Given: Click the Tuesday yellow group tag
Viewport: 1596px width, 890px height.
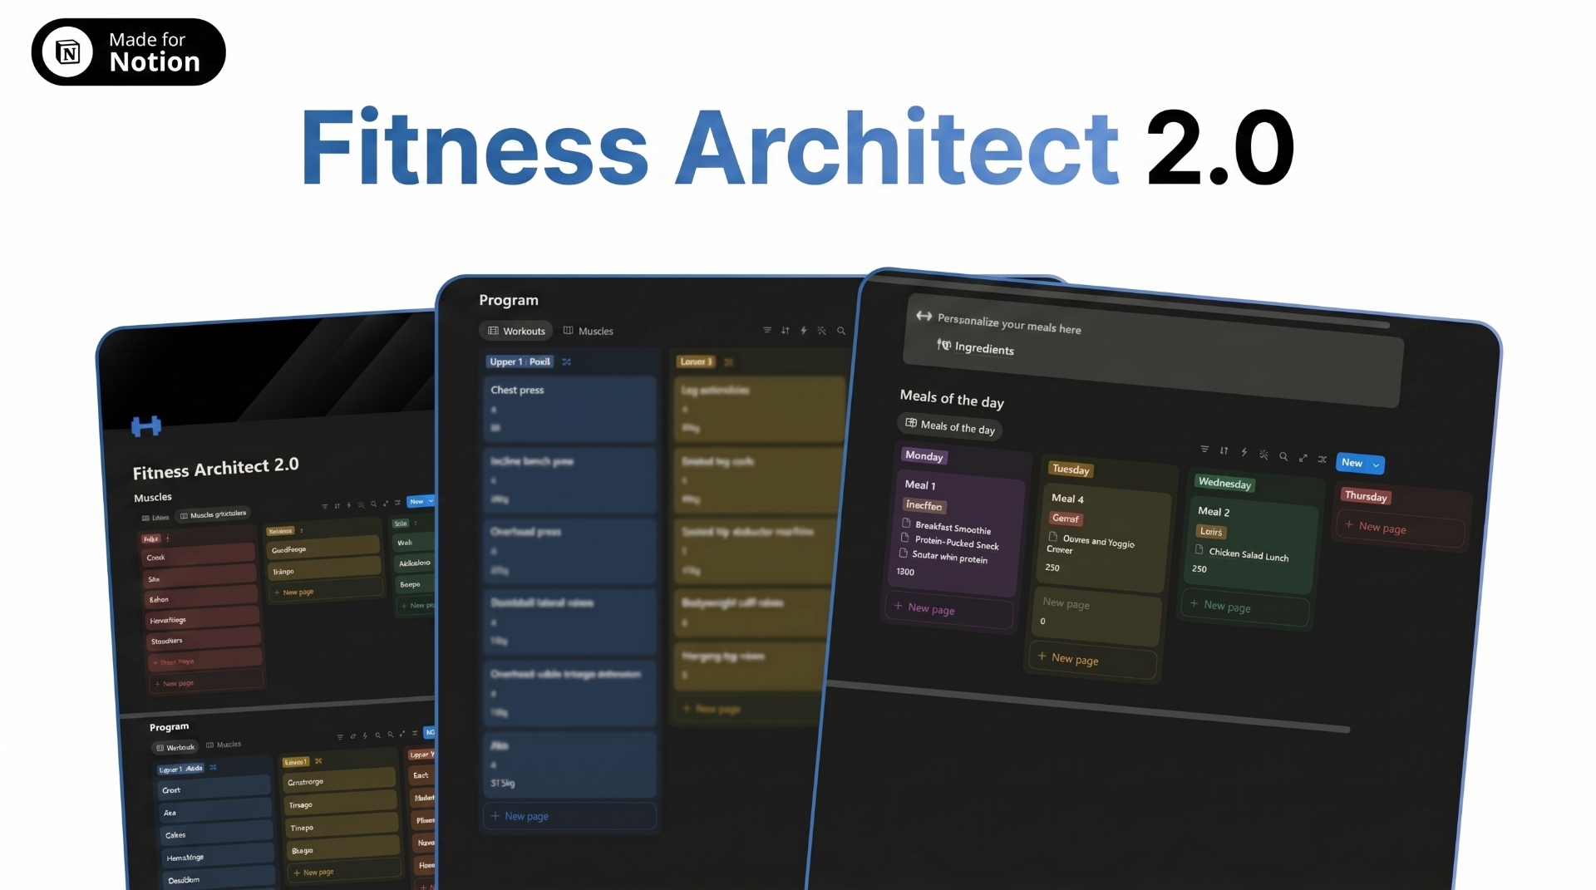Looking at the screenshot, I should (x=1071, y=469).
